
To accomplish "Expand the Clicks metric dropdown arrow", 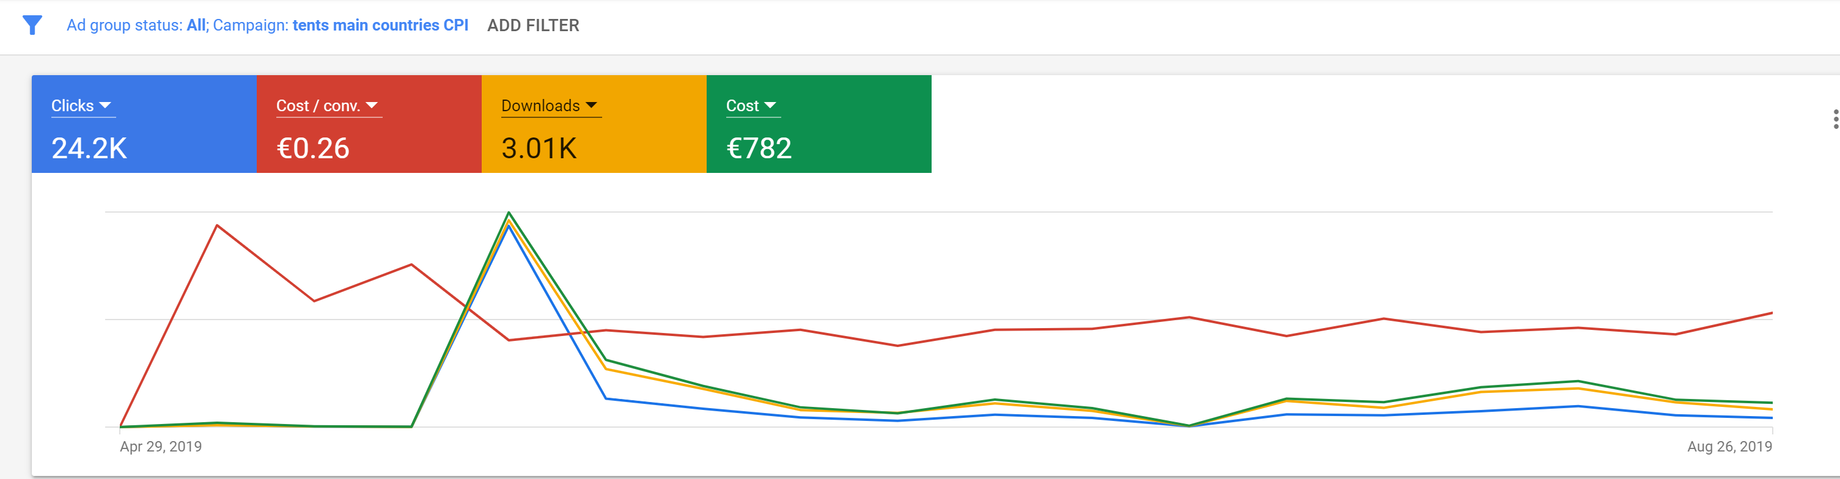I will (105, 106).
